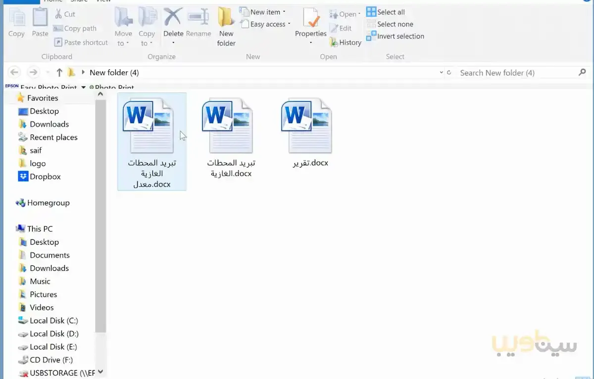Select file تبريد المحطات الغازية معدل.docx
This screenshot has width=594, height=379.
(152, 142)
